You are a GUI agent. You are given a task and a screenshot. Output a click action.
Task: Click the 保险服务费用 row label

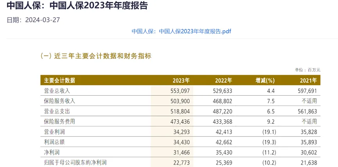[59, 121]
